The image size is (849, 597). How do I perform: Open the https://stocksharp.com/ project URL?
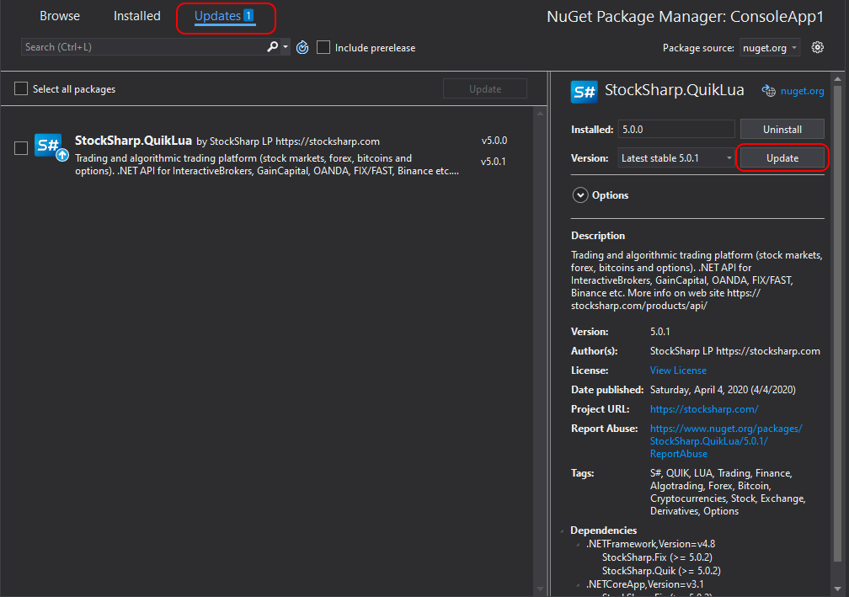coord(704,409)
